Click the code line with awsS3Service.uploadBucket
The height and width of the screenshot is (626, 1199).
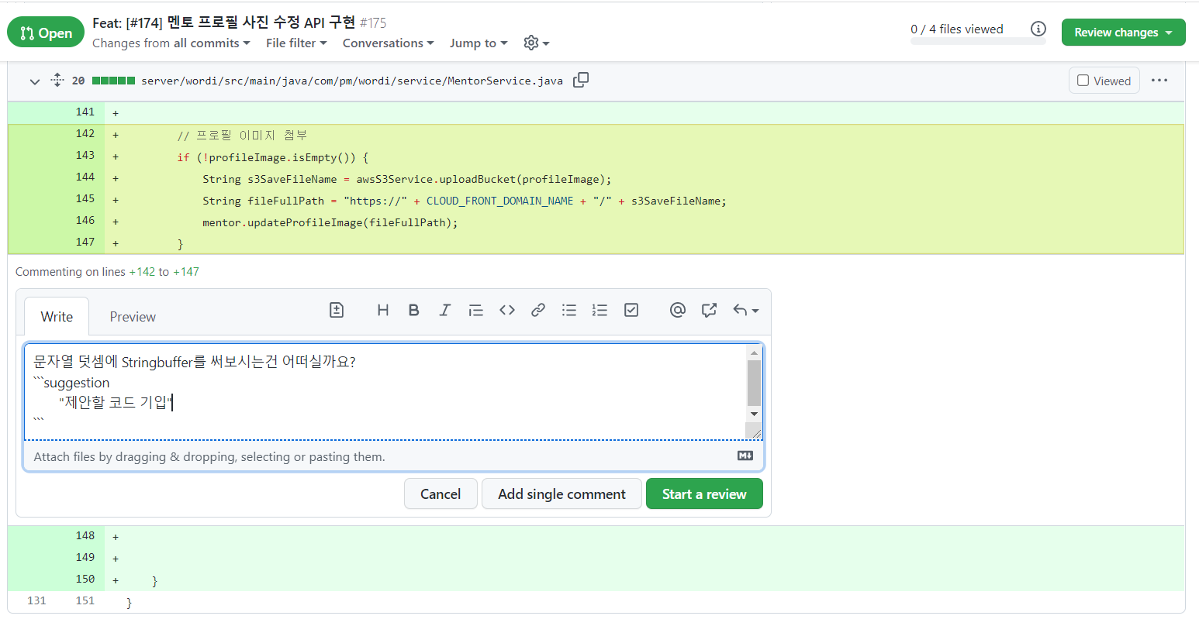click(x=407, y=179)
